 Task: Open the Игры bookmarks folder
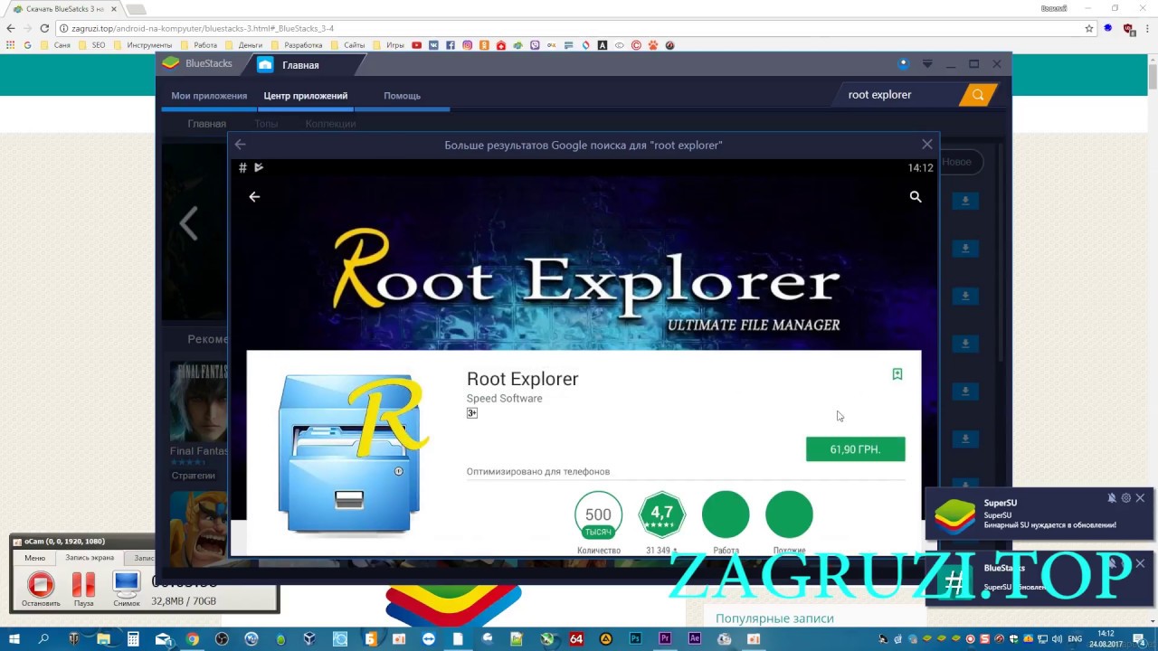[388, 45]
